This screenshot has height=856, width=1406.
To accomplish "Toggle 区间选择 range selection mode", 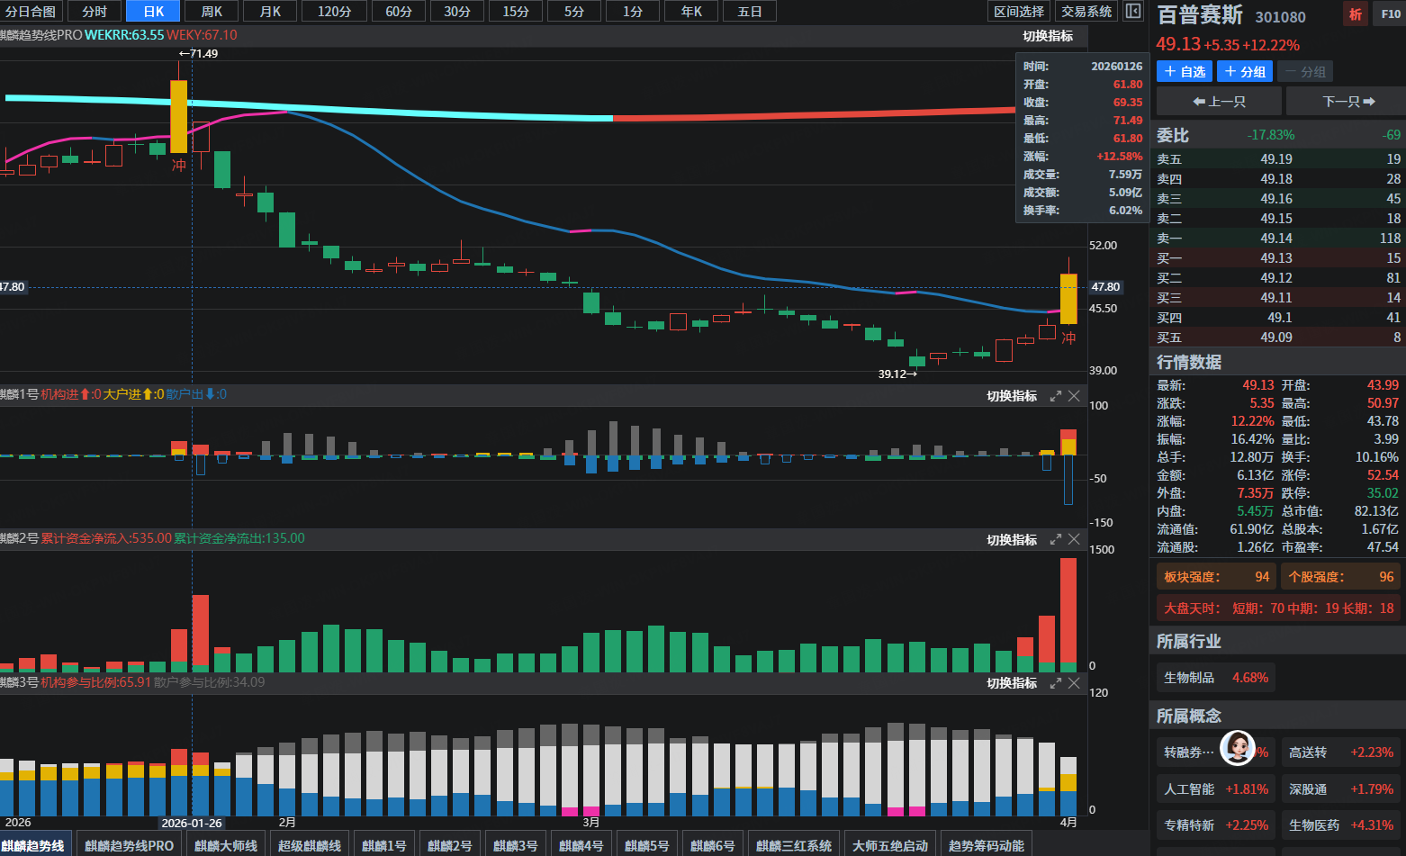I will [1019, 12].
